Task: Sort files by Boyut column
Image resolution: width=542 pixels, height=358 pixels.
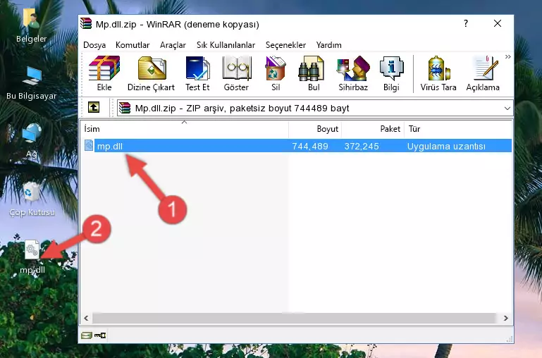Action: (x=315, y=128)
